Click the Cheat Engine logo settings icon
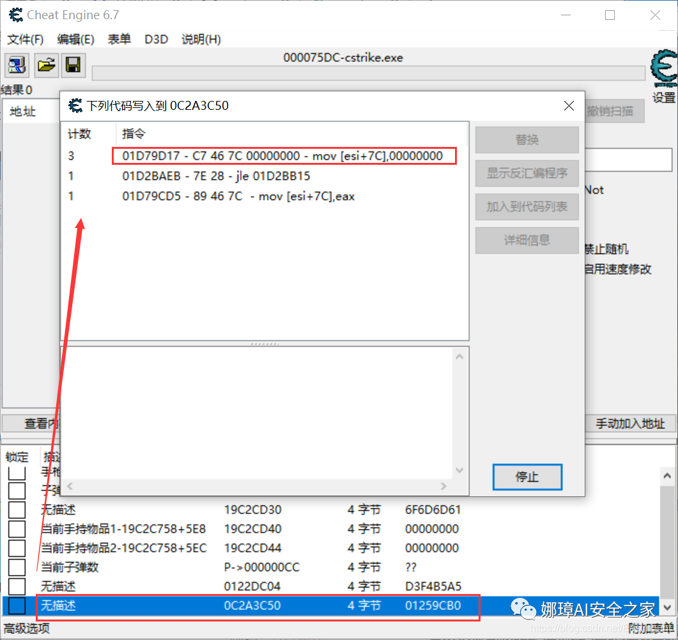 point(664,67)
